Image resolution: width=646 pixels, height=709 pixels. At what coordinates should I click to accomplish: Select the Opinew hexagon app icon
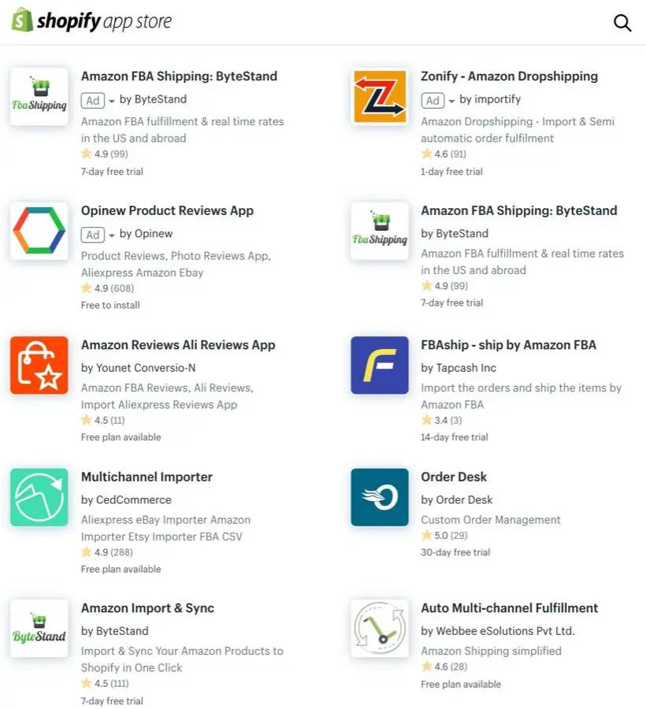pos(39,231)
